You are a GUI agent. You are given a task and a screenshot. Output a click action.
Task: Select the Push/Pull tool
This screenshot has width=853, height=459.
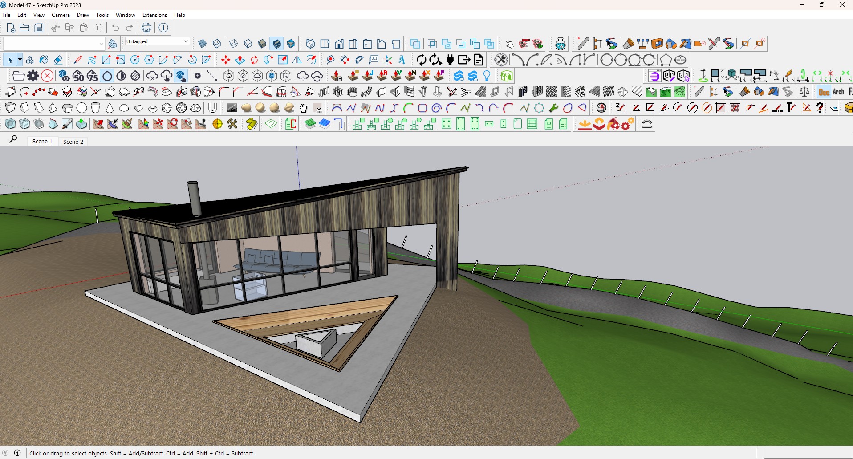(x=240, y=60)
